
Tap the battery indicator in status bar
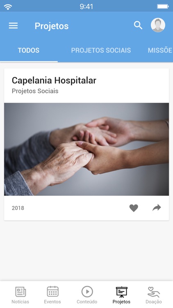(163, 7)
